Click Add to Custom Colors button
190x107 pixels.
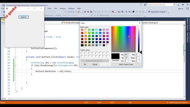(126, 64)
